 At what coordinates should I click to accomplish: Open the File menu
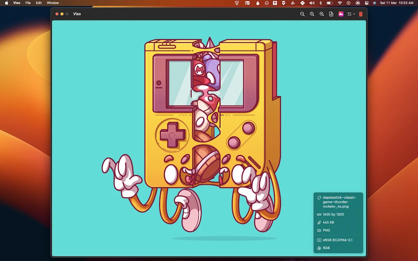click(x=28, y=3)
